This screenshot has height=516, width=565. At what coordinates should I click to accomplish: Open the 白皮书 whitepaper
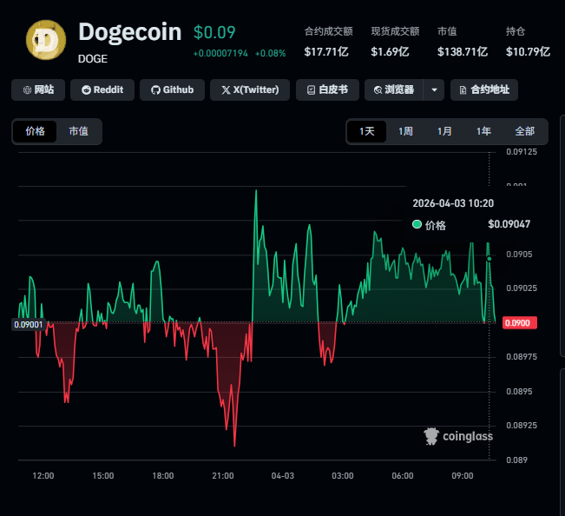(x=327, y=89)
